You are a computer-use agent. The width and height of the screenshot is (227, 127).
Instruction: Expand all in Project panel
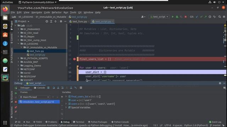tap(51, 21)
